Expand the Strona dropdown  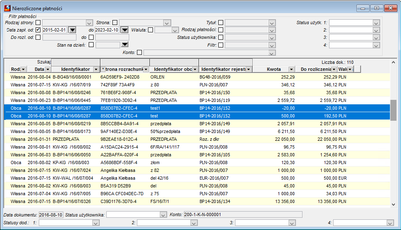pyautogui.click(x=167, y=23)
